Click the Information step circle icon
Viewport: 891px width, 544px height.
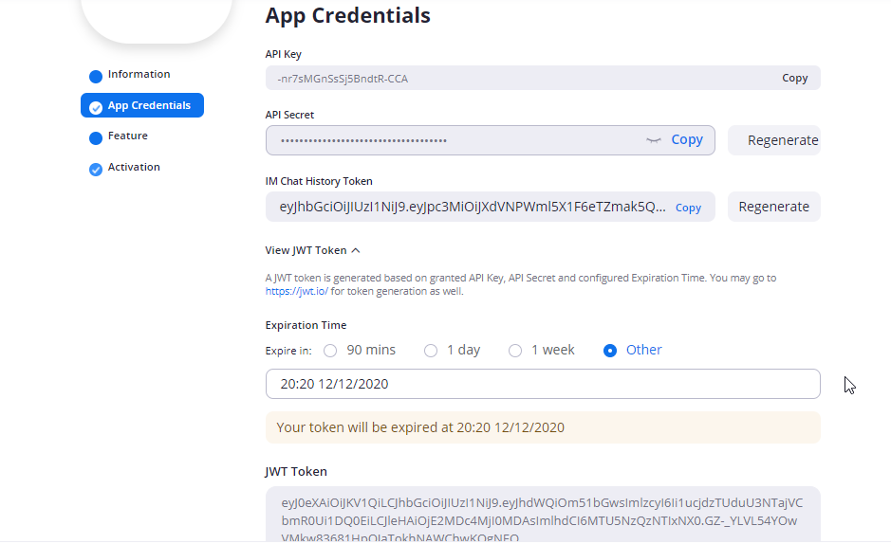click(96, 76)
